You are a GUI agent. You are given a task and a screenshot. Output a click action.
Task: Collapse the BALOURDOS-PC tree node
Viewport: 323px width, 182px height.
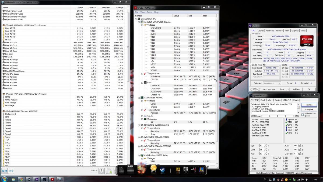point(136,19)
